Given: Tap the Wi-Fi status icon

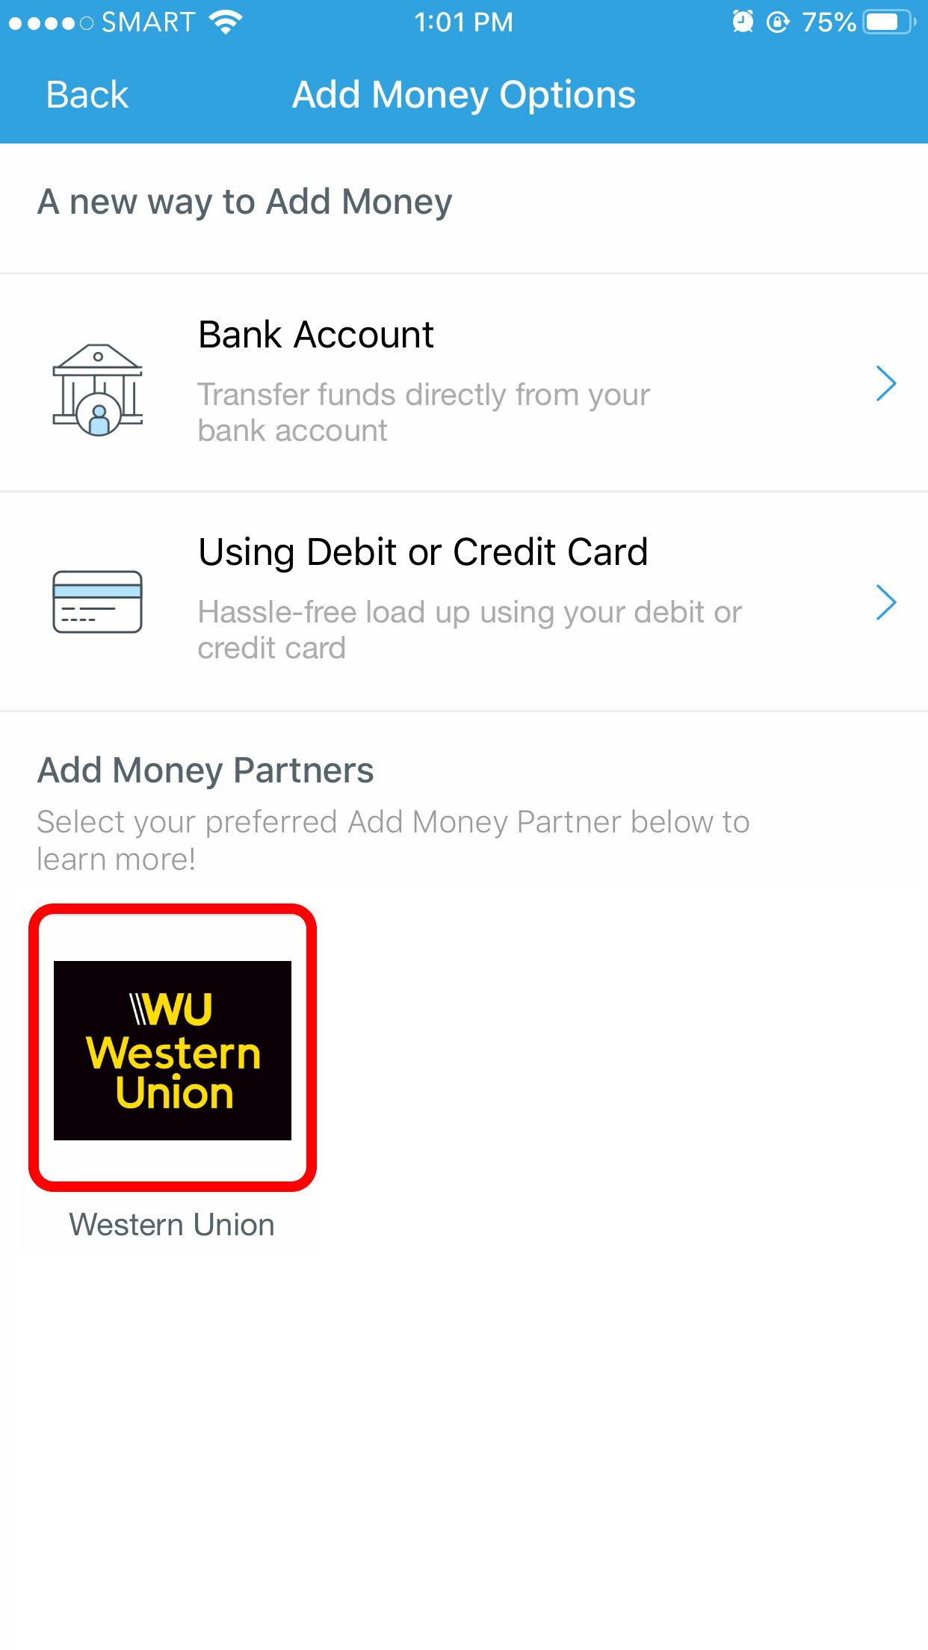Looking at the screenshot, I should 226,22.
